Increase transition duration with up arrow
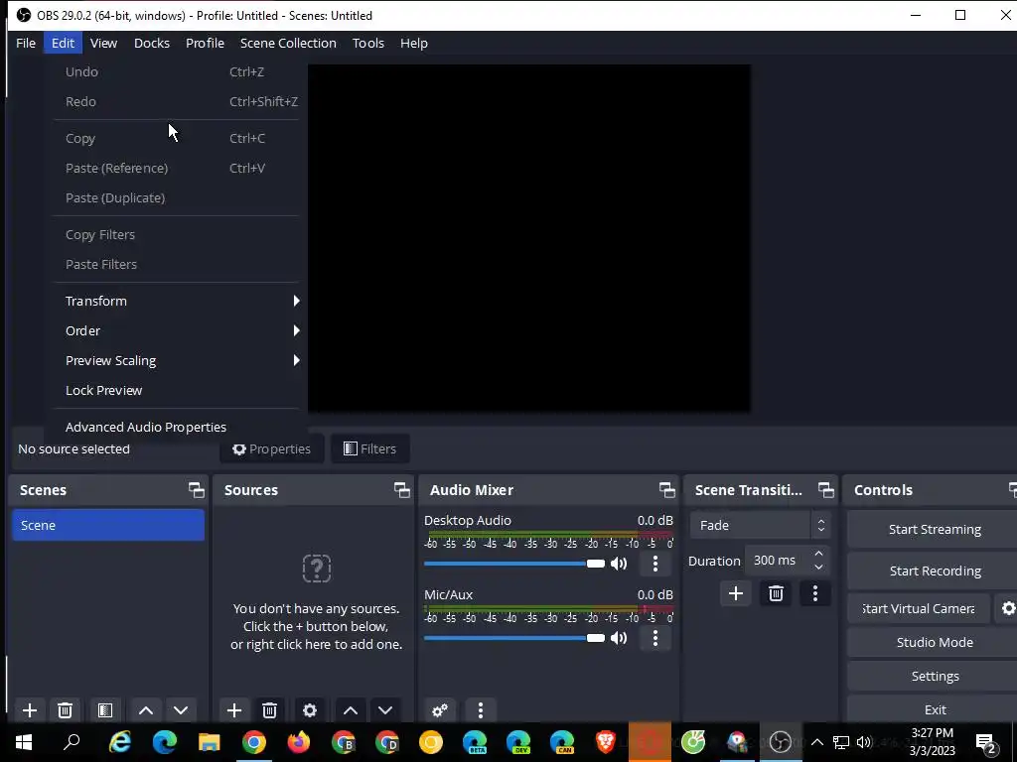 coord(818,554)
